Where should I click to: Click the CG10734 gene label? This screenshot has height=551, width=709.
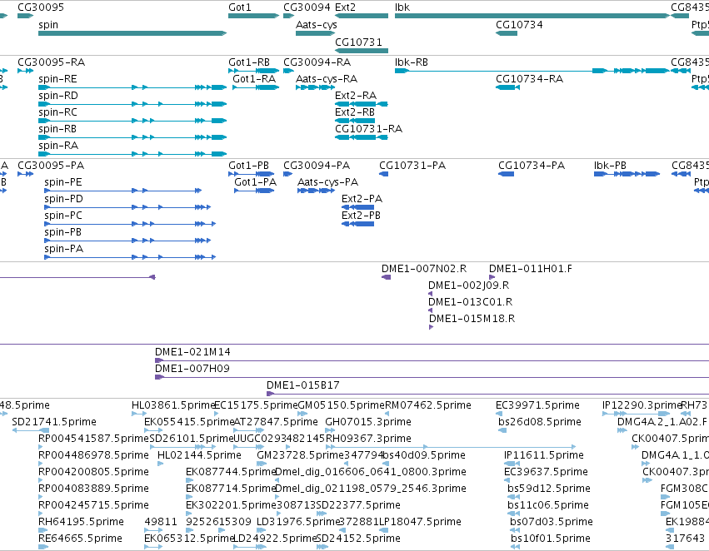tap(519, 25)
